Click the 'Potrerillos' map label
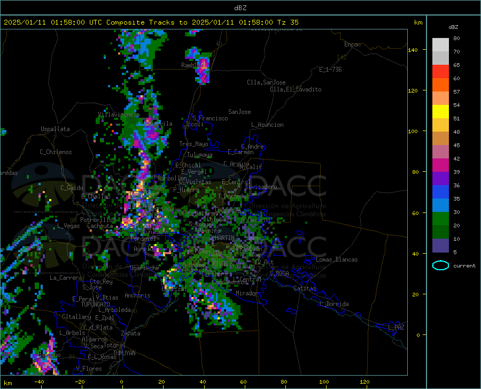The image size is (481, 389). [98, 220]
